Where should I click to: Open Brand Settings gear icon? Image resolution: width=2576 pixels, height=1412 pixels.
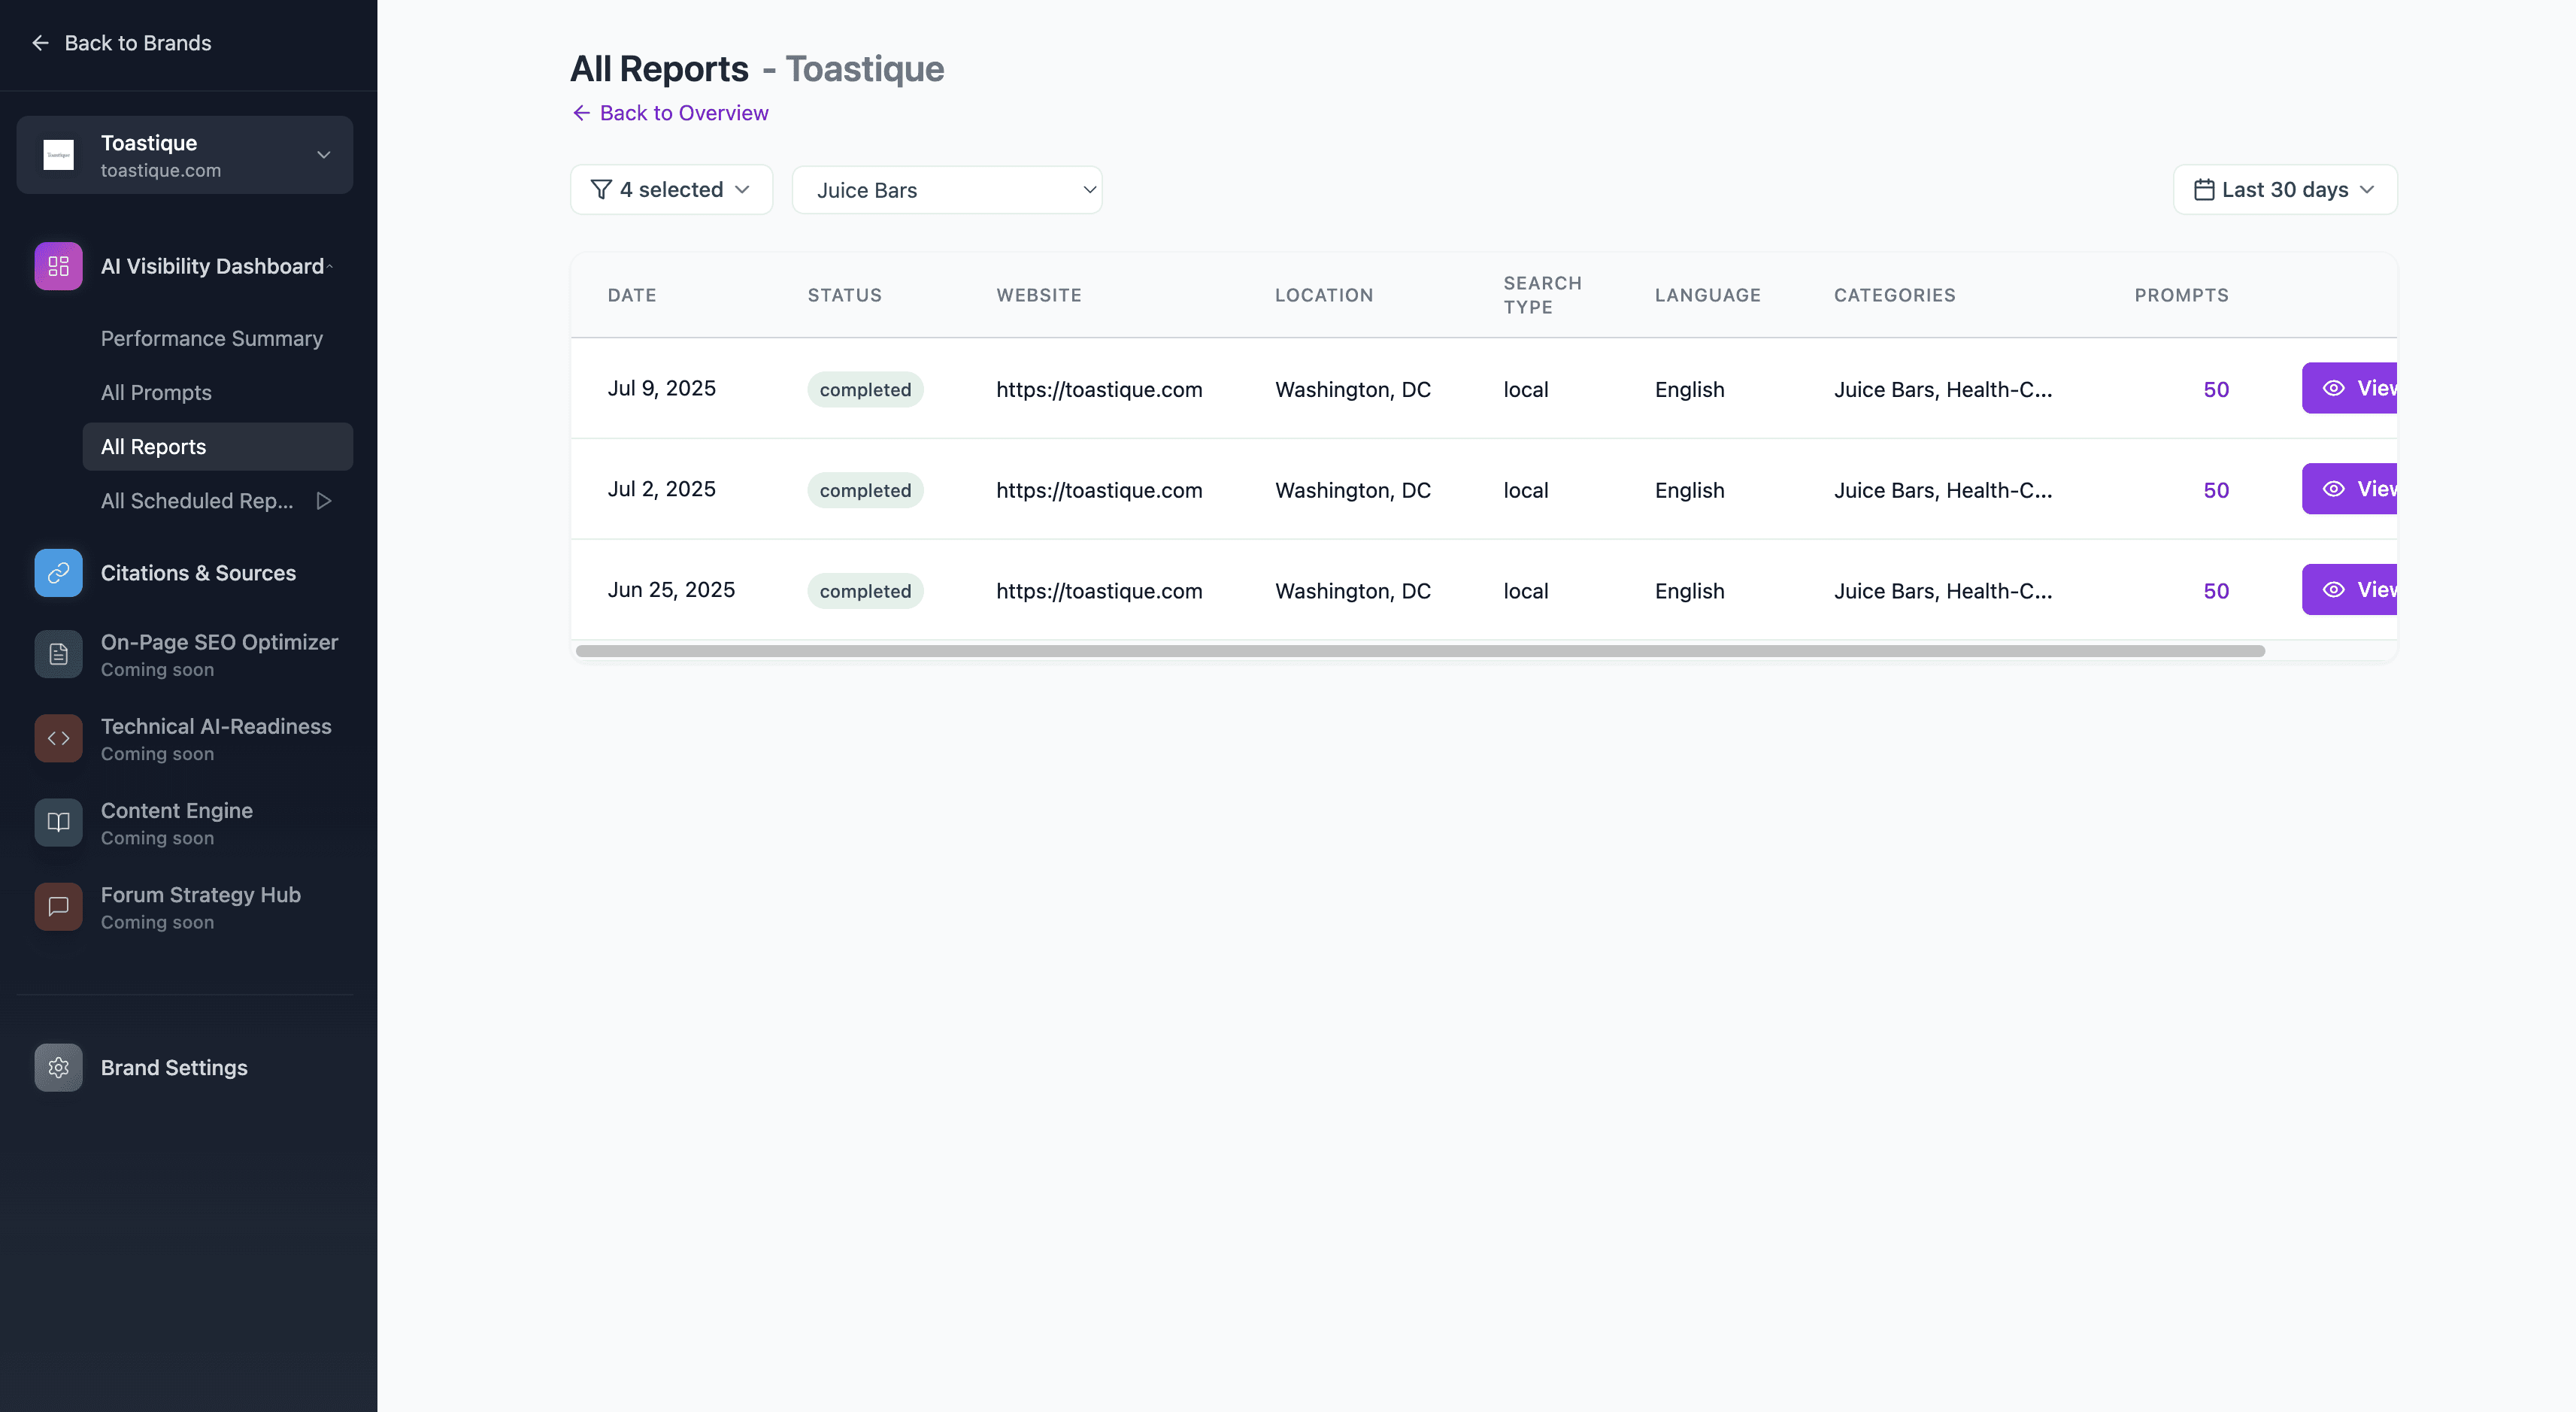58,1068
